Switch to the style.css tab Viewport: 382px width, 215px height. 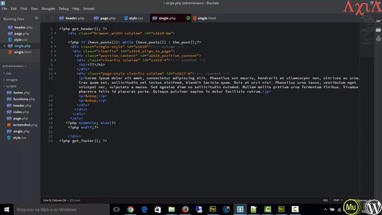[x=134, y=18]
